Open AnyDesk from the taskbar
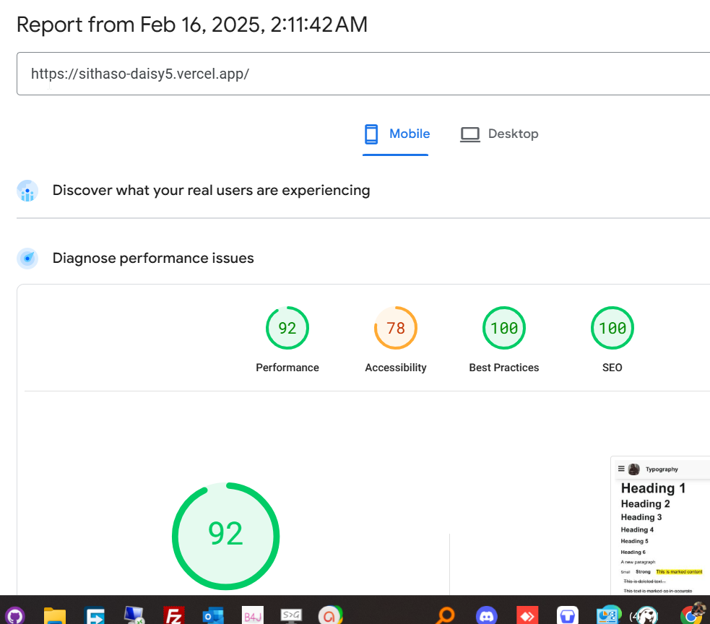The image size is (710, 624). [527, 615]
